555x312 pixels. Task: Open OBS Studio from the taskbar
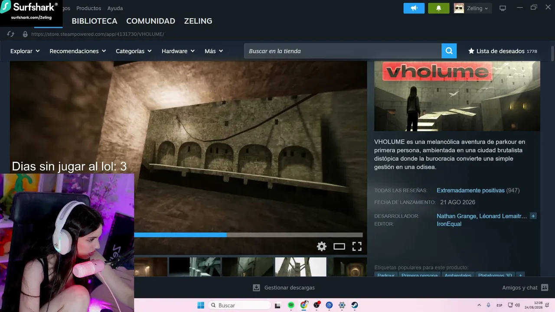point(317,305)
